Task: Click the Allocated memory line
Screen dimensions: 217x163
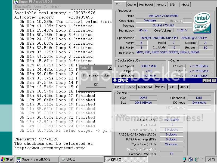Action: point(54,17)
